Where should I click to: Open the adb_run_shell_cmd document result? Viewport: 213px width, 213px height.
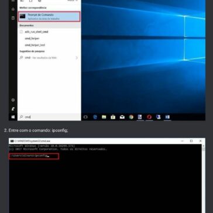coord(36,32)
